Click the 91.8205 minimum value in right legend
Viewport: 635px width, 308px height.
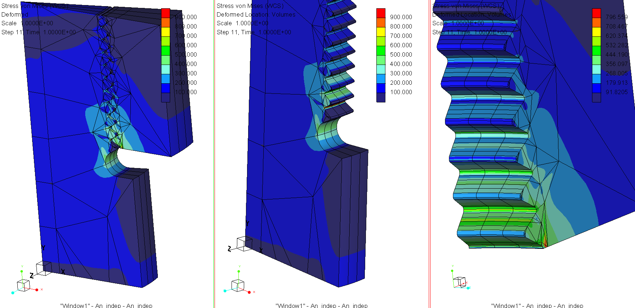[617, 92]
